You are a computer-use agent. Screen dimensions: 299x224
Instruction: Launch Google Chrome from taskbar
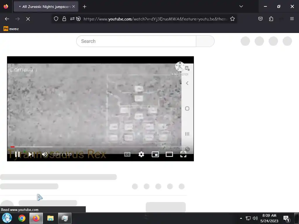click(x=22, y=218)
